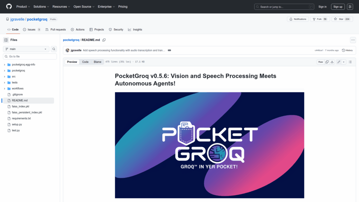The width and height of the screenshot is (359, 202).
Task: Show the file source Code view
Action: [x=85, y=62]
